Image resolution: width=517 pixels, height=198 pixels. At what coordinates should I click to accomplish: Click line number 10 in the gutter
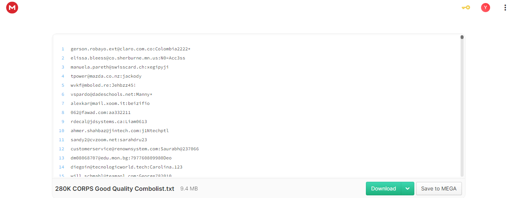click(x=62, y=131)
